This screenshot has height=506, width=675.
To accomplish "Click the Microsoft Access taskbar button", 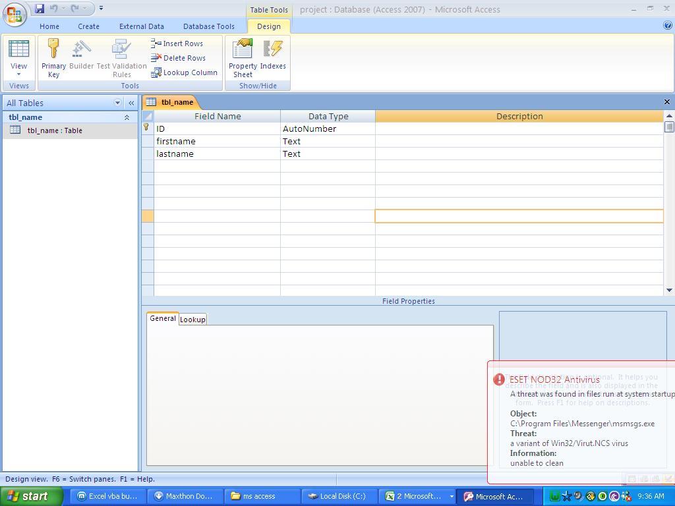I will (494, 496).
